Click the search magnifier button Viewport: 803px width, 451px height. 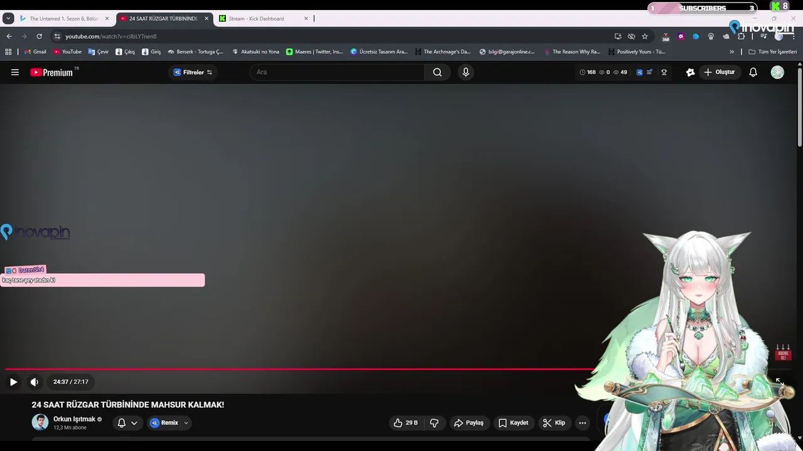click(437, 72)
